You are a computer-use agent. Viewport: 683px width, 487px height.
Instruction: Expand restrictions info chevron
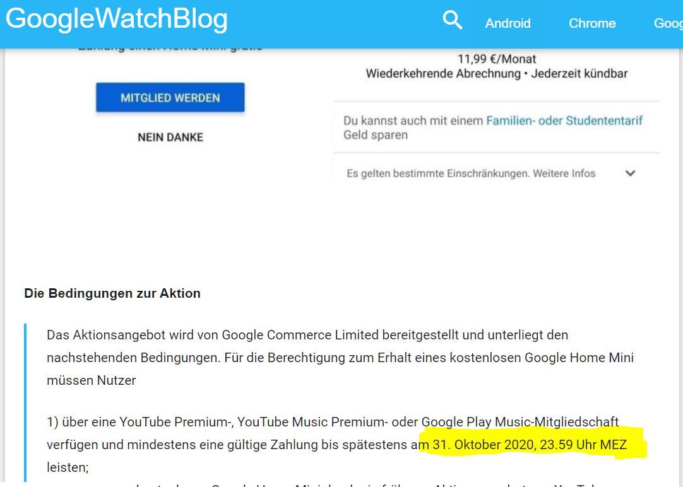630,173
